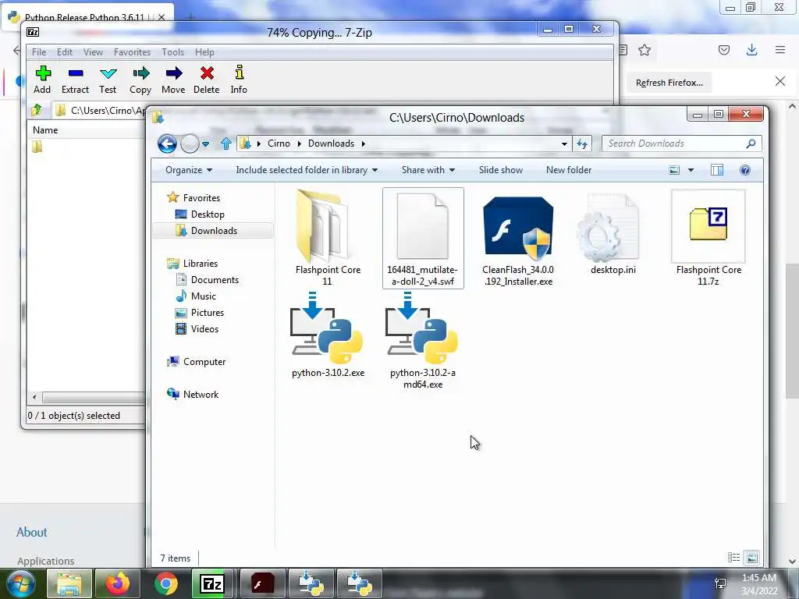Open Windows Start menu orb
The width and height of the screenshot is (799, 599).
(x=20, y=583)
